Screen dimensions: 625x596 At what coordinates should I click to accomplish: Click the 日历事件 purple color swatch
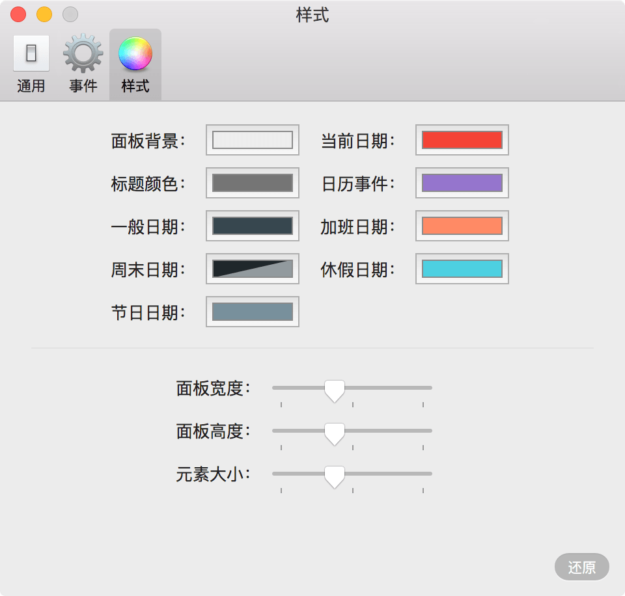(462, 183)
